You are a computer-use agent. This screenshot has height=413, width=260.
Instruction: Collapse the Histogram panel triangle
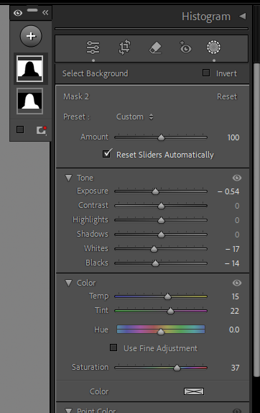[x=242, y=17]
